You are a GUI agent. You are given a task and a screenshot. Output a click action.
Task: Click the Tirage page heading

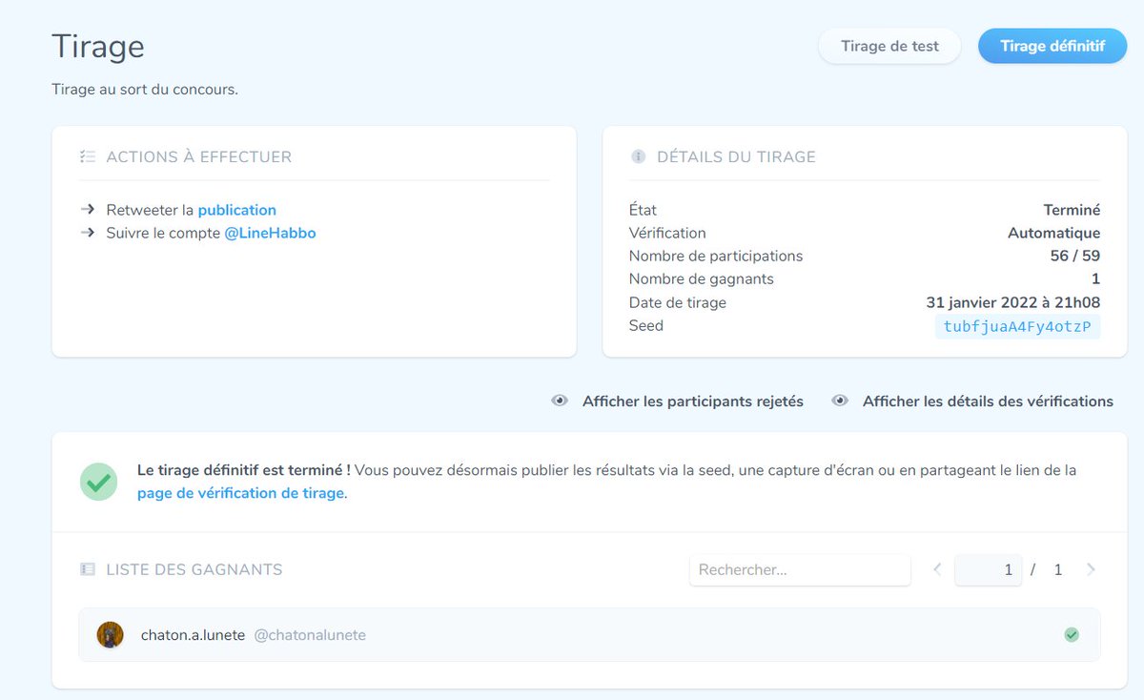point(98,47)
